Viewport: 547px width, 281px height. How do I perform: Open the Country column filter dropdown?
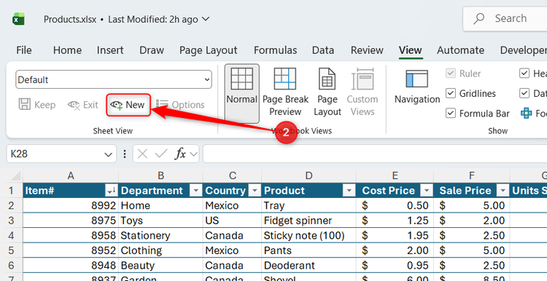255,191
